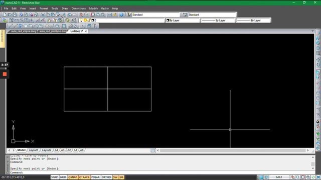
Task: Toggle SNAP mode in status bar
Action: click(x=55, y=177)
